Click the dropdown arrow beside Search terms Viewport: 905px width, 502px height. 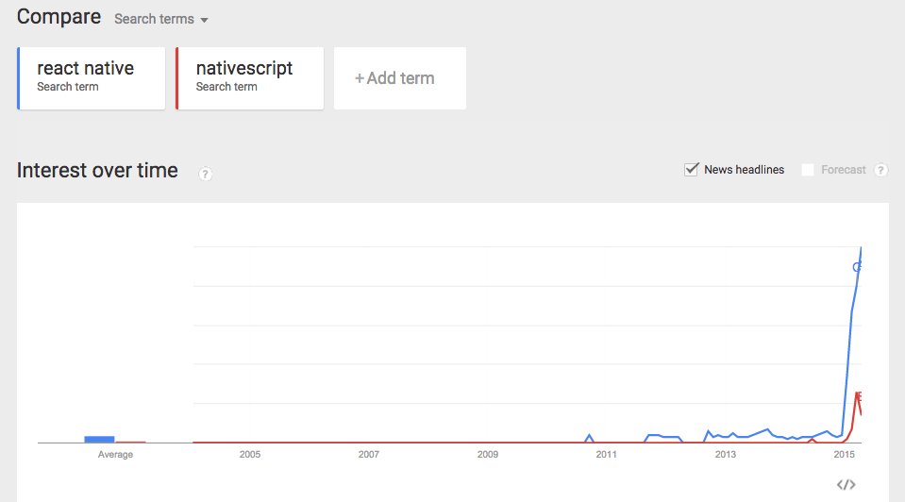pyautogui.click(x=204, y=20)
